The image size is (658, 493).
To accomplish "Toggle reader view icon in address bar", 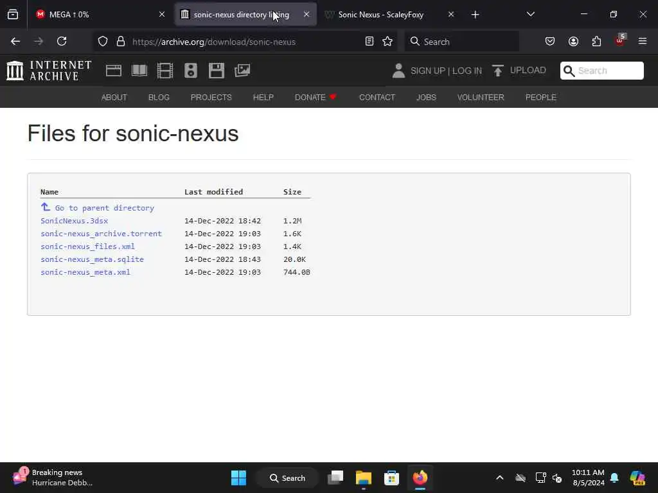I will 369,42.
